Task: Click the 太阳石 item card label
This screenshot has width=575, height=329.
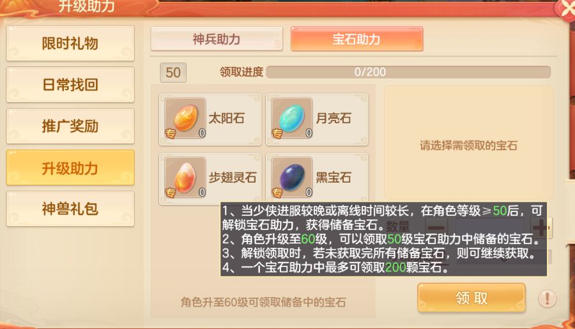Action: (x=226, y=118)
